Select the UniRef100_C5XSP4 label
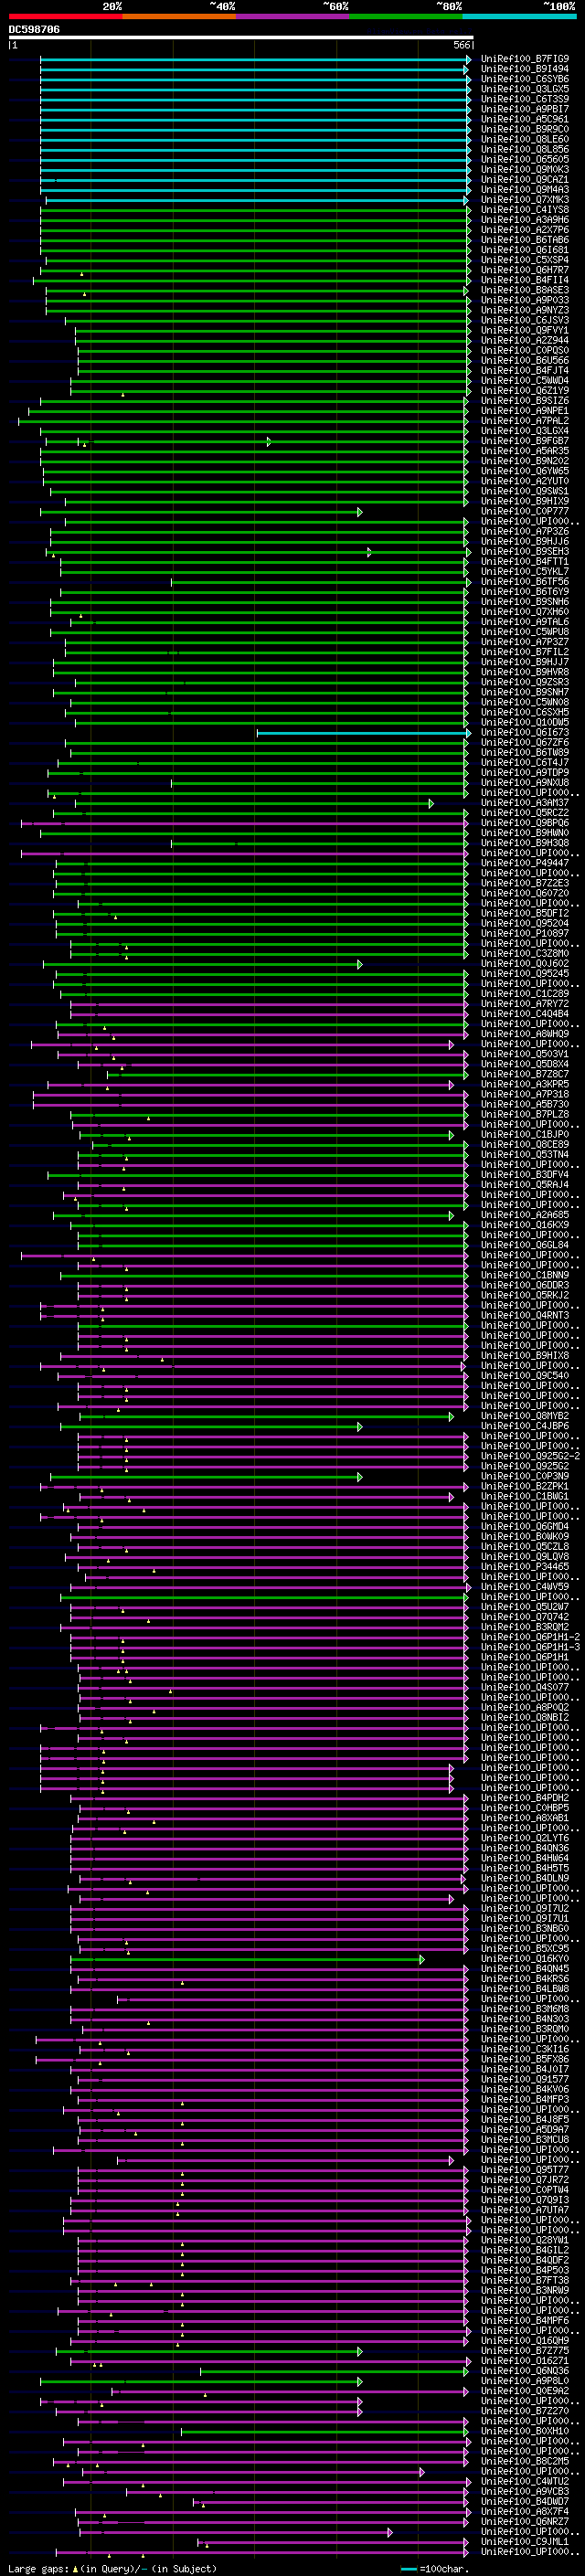The image size is (585, 2576). click(525, 260)
